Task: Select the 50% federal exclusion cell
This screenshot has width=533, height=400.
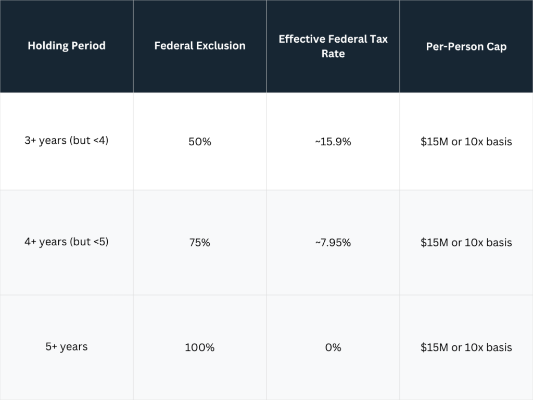Action: (x=200, y=142)
